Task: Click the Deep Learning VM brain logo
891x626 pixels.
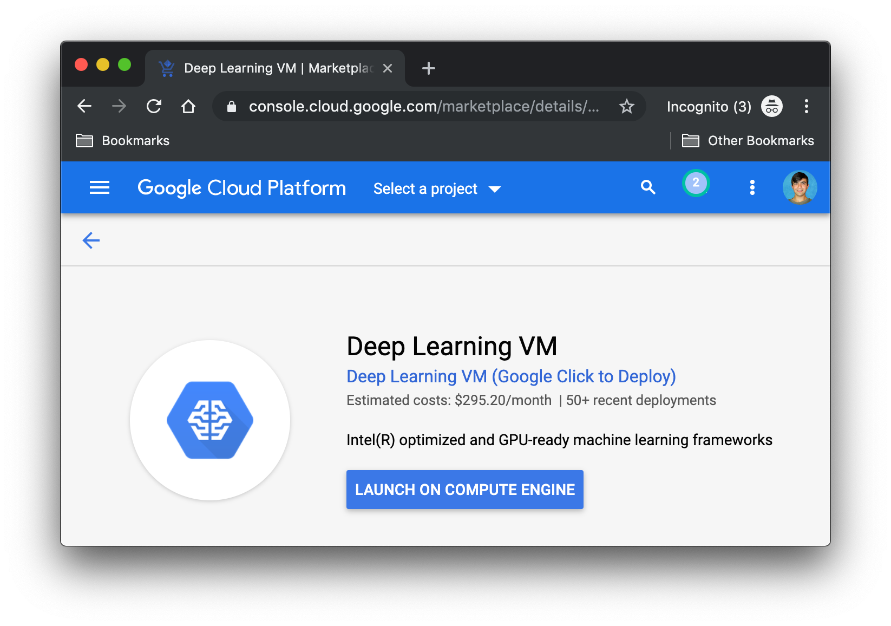Action: [210, 420]
